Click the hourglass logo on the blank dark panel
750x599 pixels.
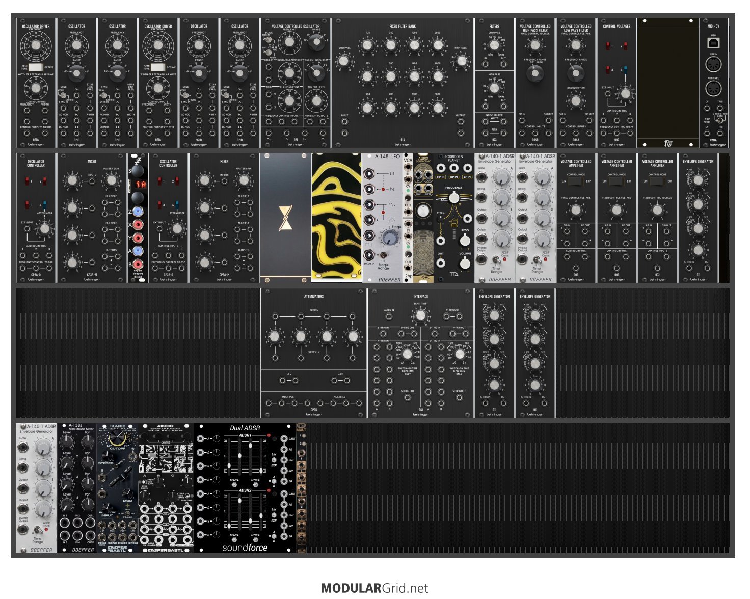285,218
